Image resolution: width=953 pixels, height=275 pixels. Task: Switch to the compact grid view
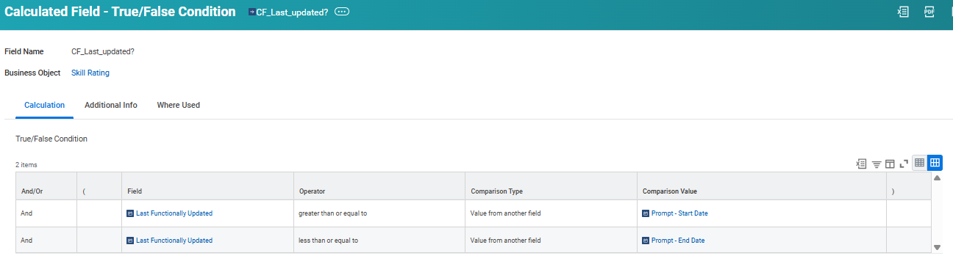pyautogui.click(x=920, y=163)
